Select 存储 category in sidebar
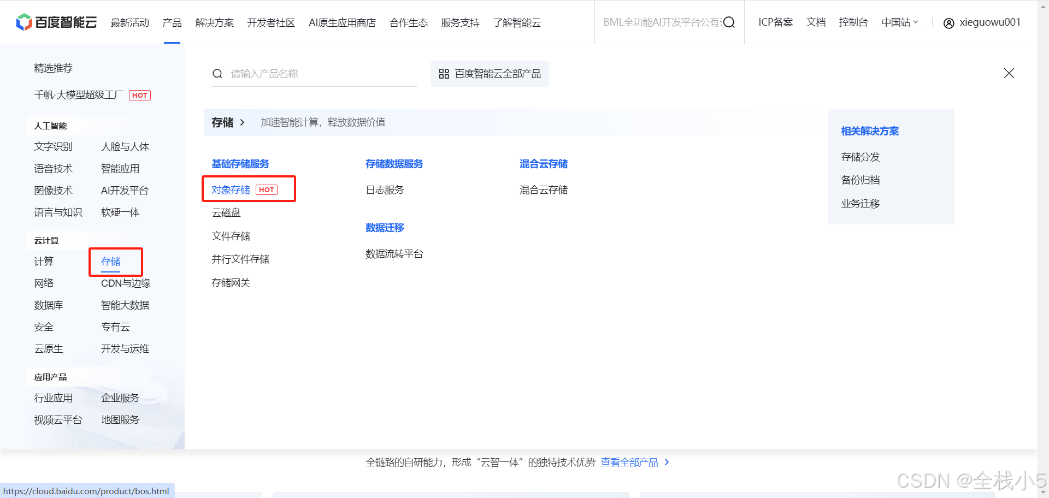Image resolution: width=1049 pixels, height=498 pixels. (x=111, y=262)
